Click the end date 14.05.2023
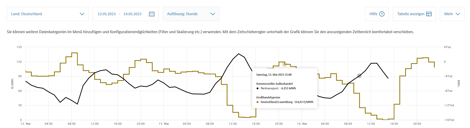 point(132,14)
